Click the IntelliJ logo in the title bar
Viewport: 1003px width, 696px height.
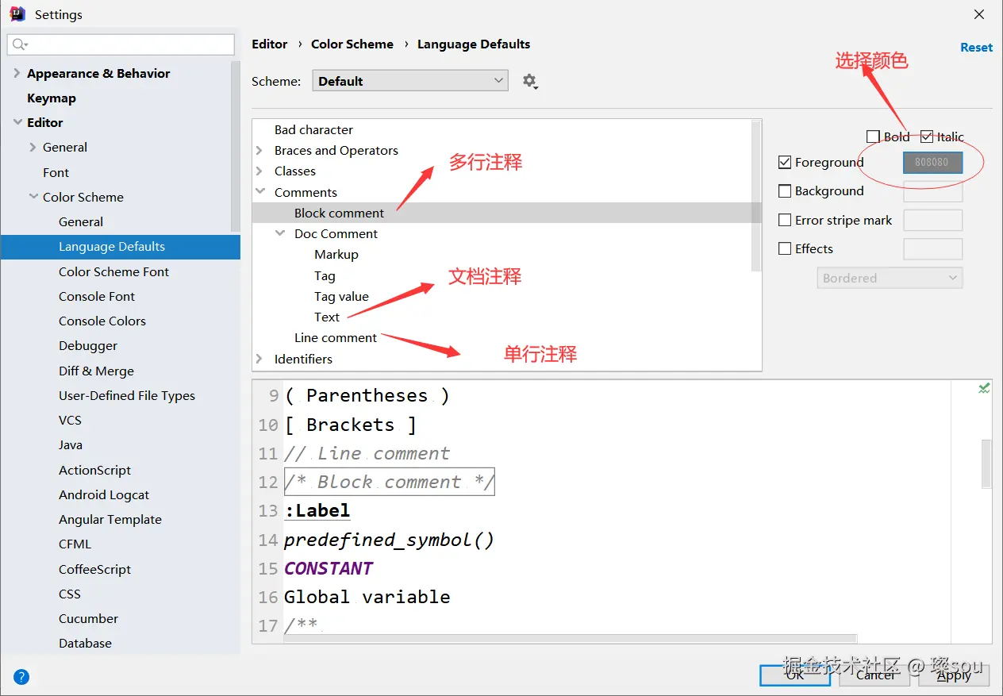click(x=17, y=14)
